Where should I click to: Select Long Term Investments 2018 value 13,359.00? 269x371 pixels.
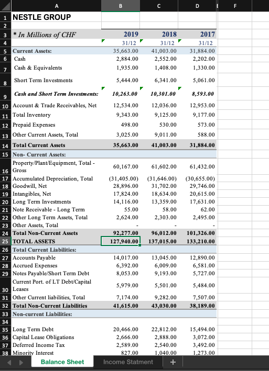(159, 201)
